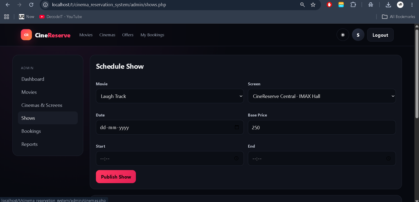Open My Bookings in top navigation
Image resolution: width=419 pixels, height=202 pixels.
pyautogui.click(x=152, y=35)
